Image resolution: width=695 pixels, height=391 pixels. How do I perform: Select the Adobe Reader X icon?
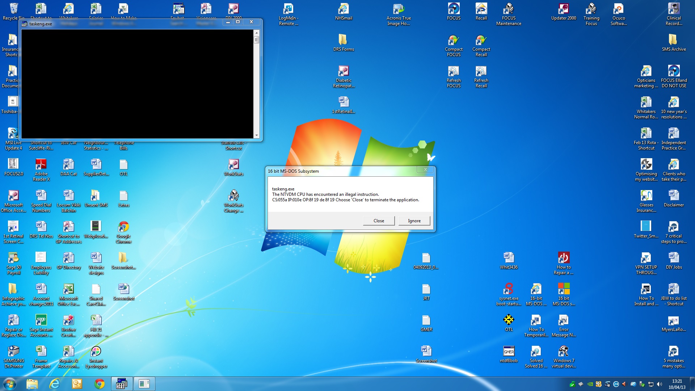tap(41, 170)
